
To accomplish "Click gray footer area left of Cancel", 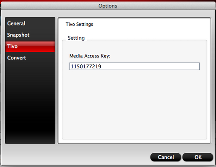I will coord(75,157).
